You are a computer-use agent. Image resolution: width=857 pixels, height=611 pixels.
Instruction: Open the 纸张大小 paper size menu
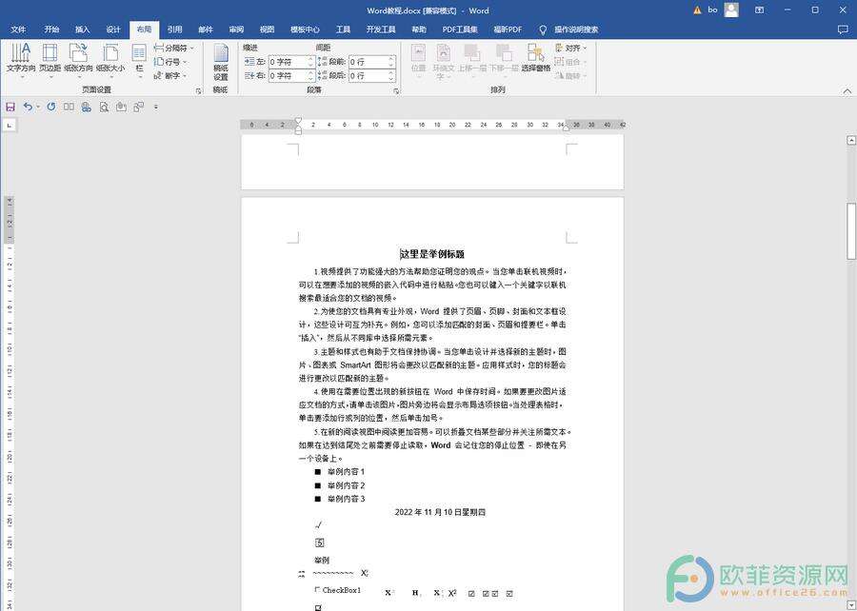coord(110,60)
